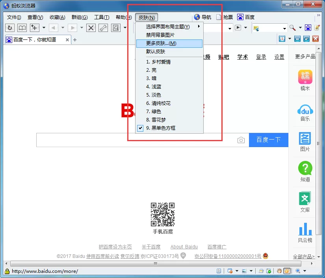Click the popup blocker status bar icon
The width and height of the screenshot is (325, 278).
(x=230, y=271)
